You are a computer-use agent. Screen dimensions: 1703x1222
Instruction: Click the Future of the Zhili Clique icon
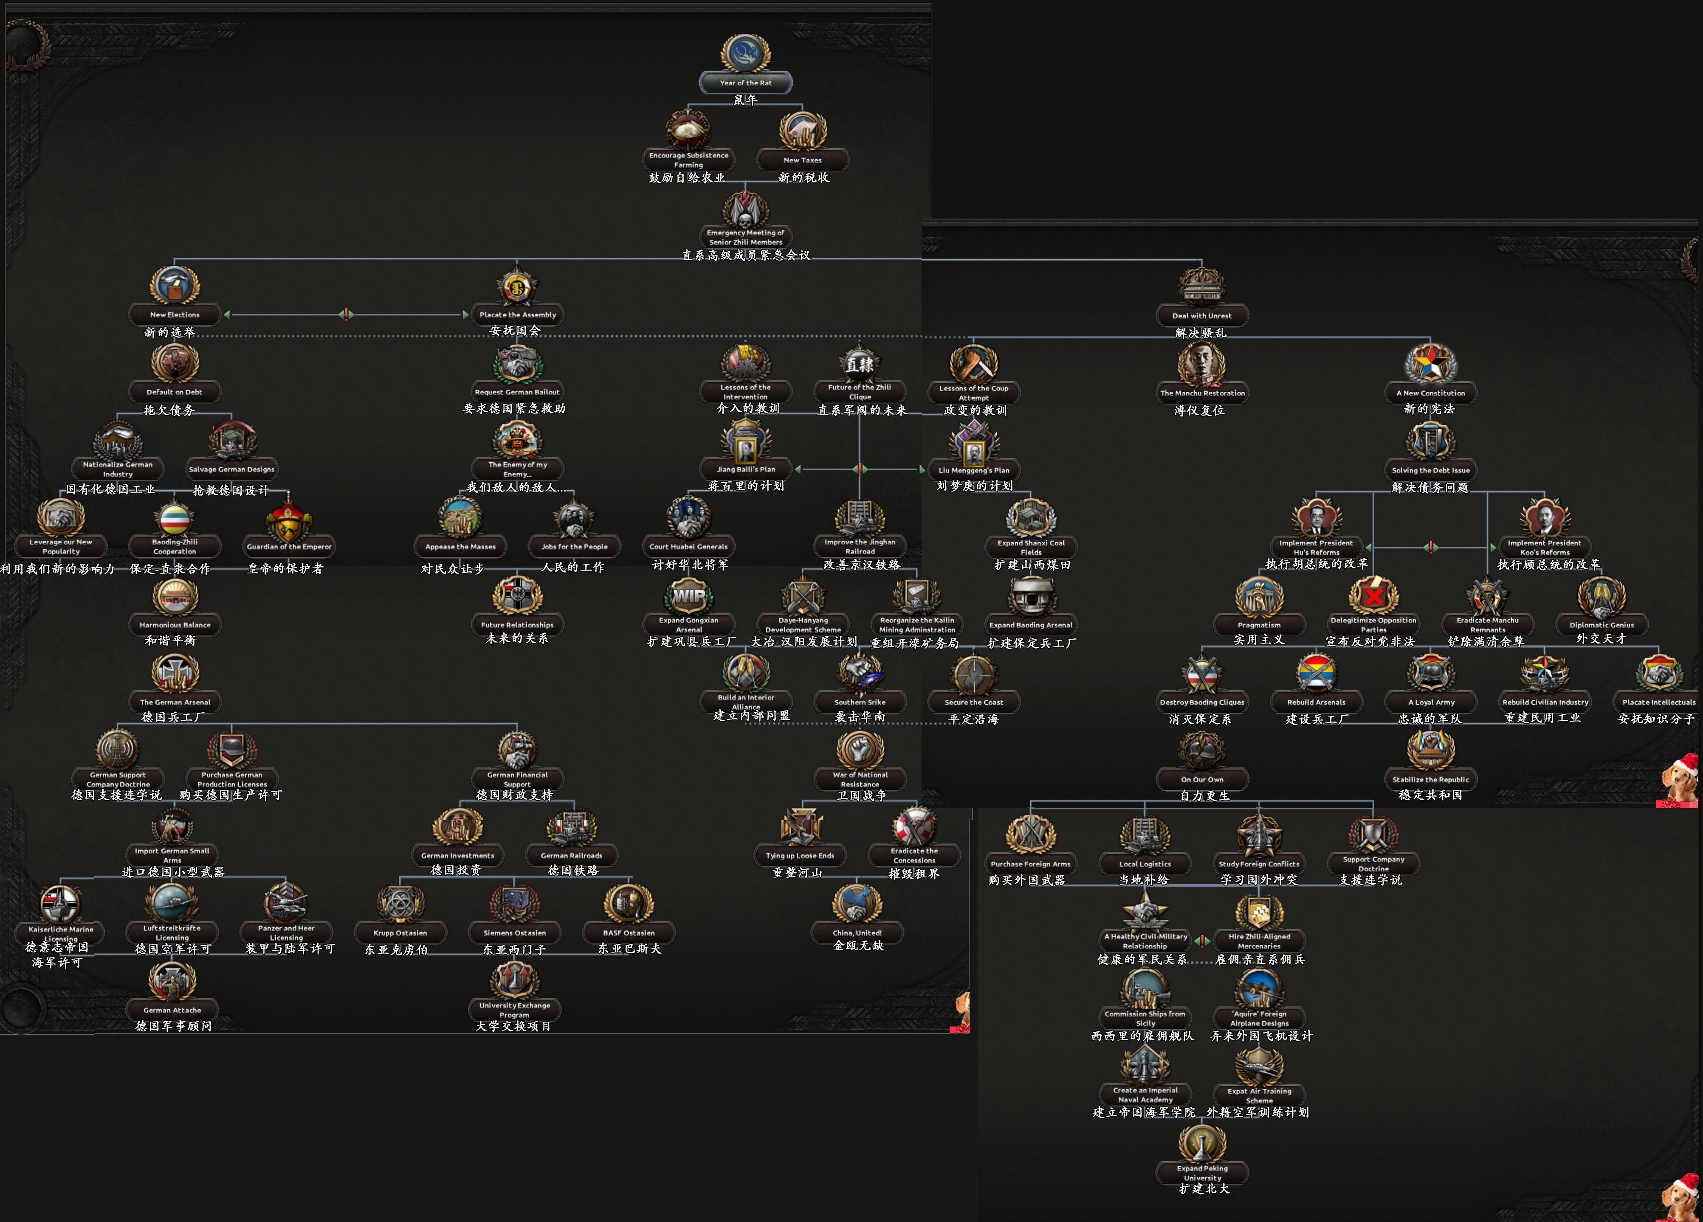(x=860, y=363)
